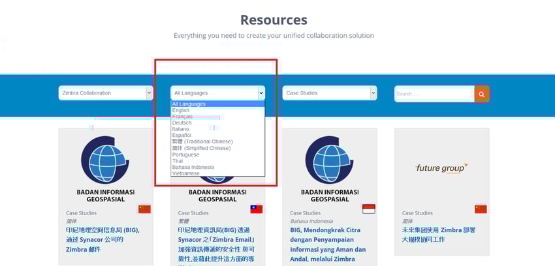Image resolution: width=555 pixels, height=266 pixels.
Task: Select Français from language list
Action: point(217,117)
